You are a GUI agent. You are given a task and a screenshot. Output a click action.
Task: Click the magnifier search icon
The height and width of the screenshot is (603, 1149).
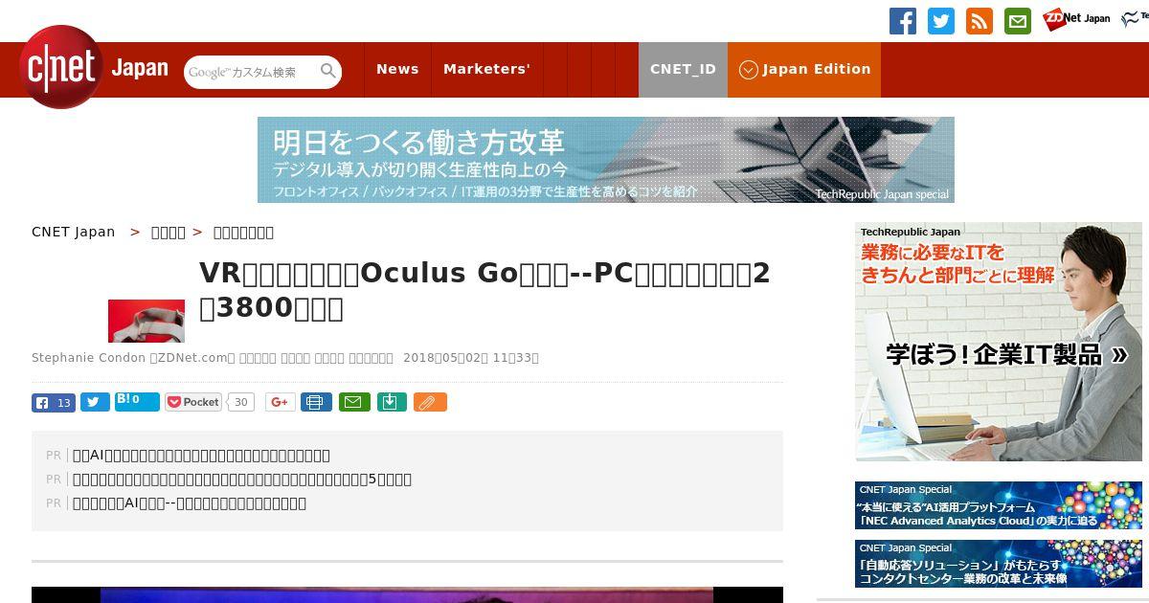[328, 71]
